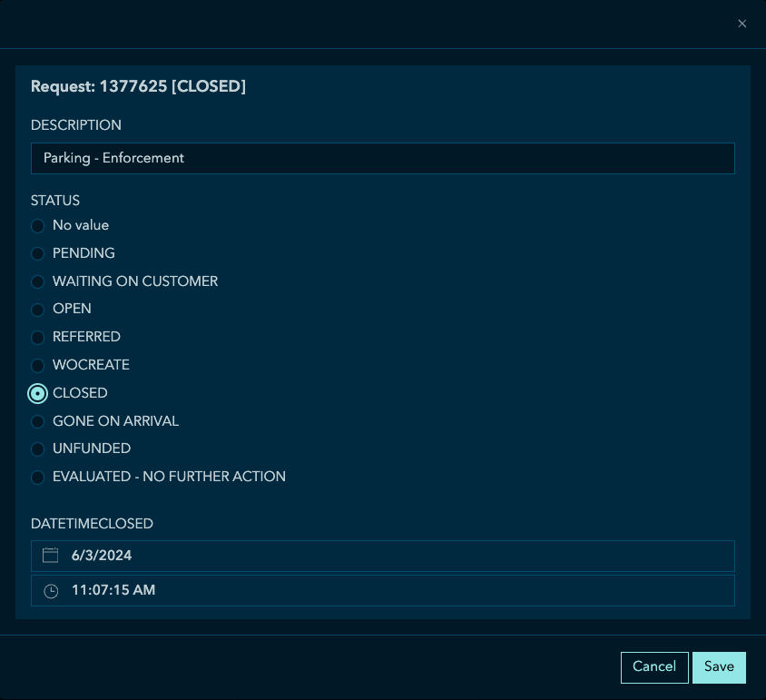Open the calendar date picker icon
Viewport: 766px width, 700px height.
51,555
